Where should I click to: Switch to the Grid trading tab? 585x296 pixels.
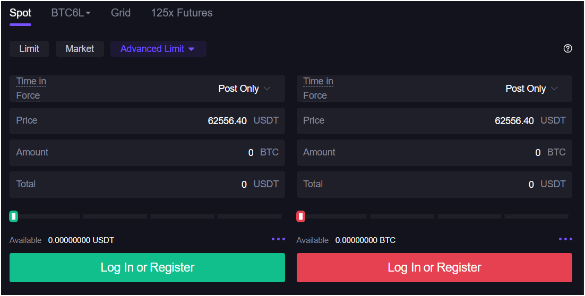121,13
